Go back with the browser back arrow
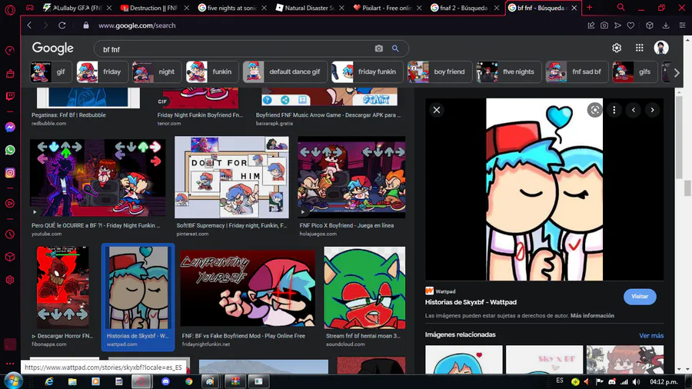 (x=29, y=25)
